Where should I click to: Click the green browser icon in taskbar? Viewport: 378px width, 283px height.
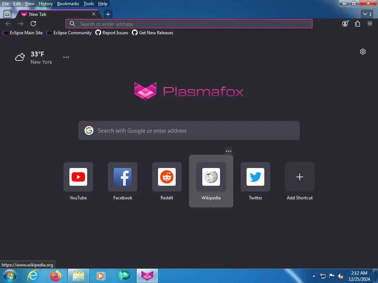click(x=124, y=276)
